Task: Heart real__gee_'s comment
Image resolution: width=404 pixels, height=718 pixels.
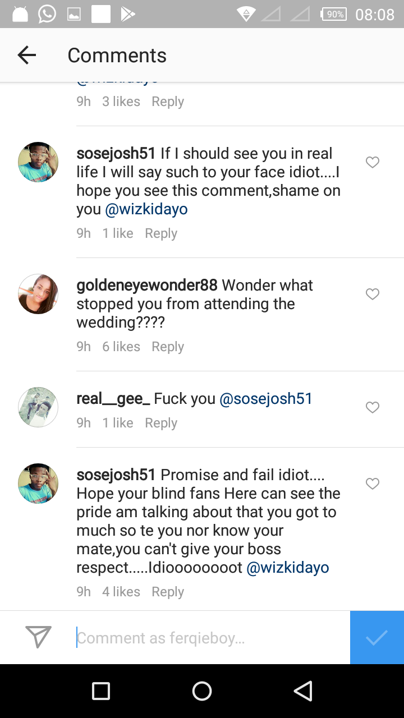Action: [x=373, y=408]
